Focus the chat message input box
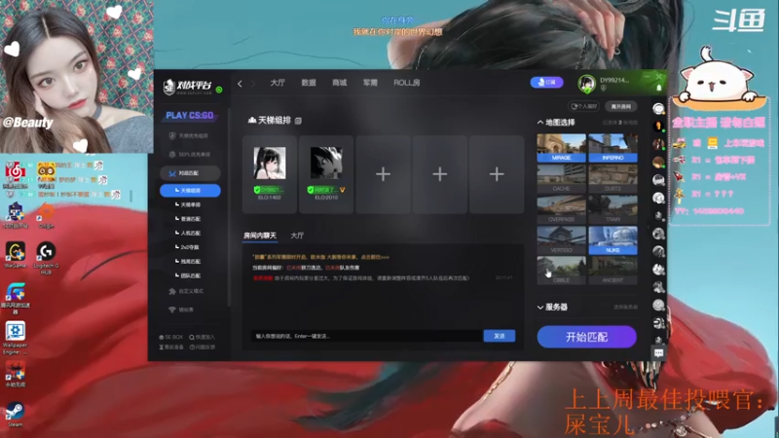 [367, 336]
